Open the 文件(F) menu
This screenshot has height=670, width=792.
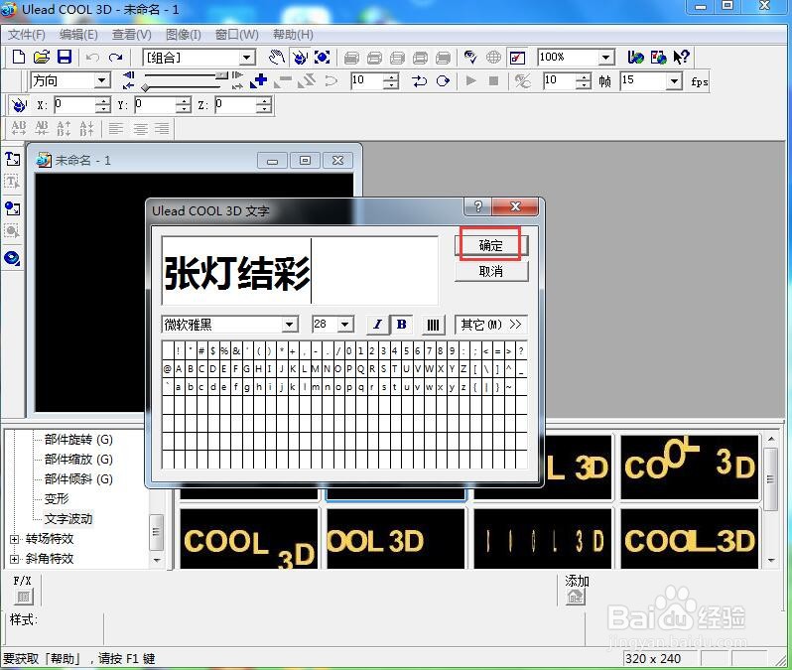[x=27, y=35]
